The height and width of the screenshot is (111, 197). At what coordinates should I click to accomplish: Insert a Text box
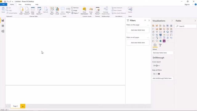coord(75,8)
